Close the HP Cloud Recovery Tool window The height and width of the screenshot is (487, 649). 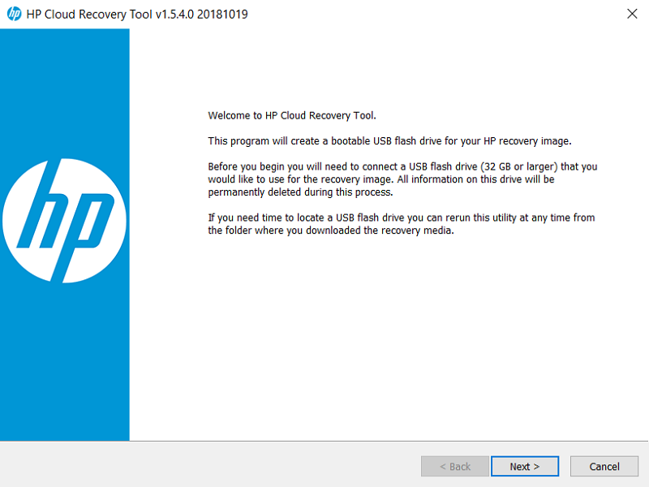tap(632, 14)
